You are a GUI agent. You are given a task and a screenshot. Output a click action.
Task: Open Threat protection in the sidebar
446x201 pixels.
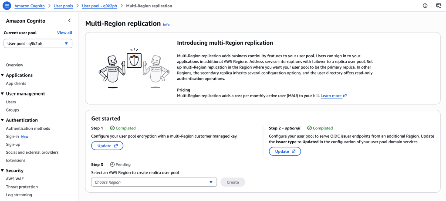pos(22,187)
